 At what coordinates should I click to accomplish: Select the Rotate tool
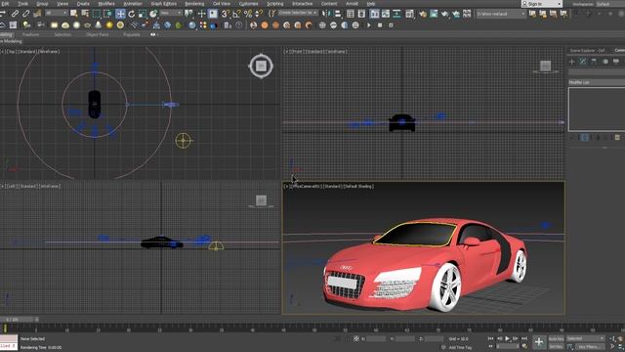[131, 14]
